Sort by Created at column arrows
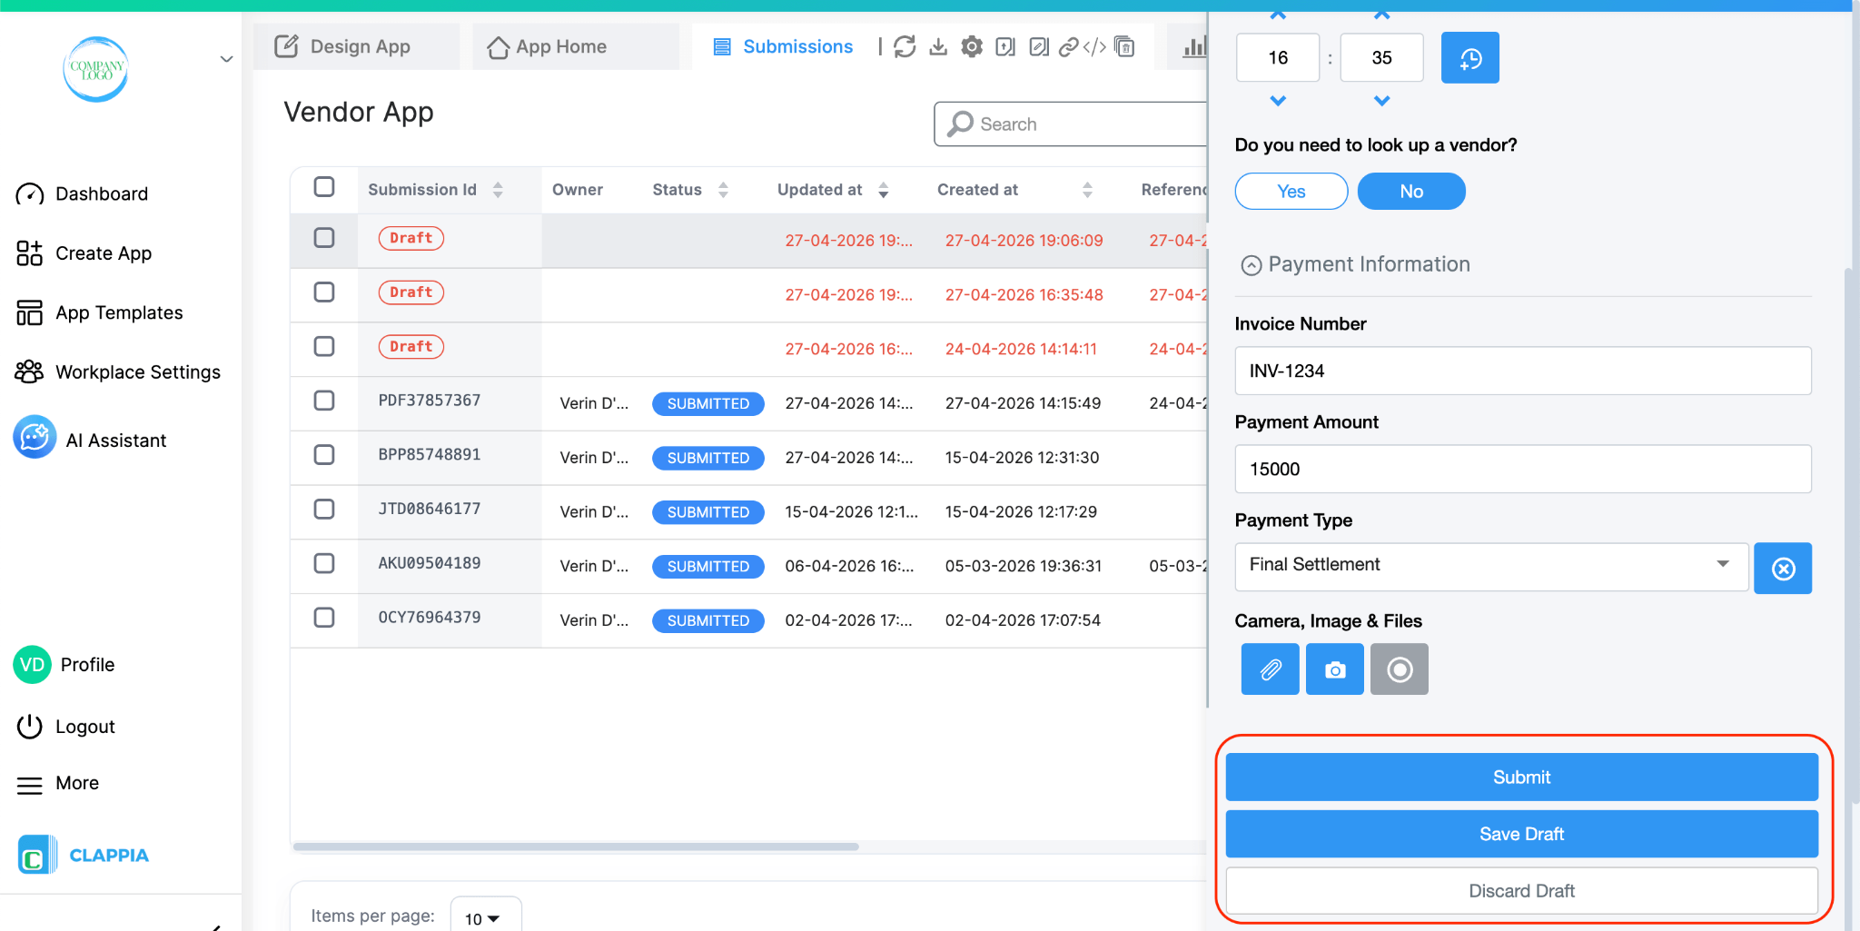Image resolution: width=1860 pixels, height=931 pixels. 1087,190
